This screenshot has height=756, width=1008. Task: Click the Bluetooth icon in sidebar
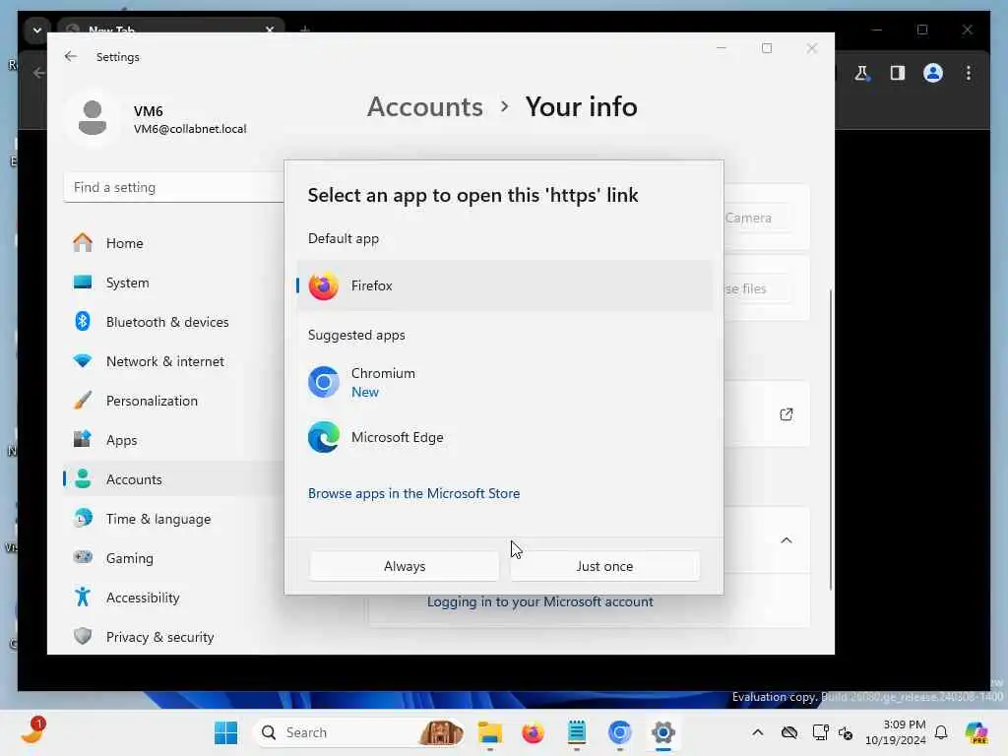83,321
